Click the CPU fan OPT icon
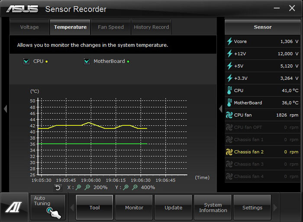 (x=229, y=127)
